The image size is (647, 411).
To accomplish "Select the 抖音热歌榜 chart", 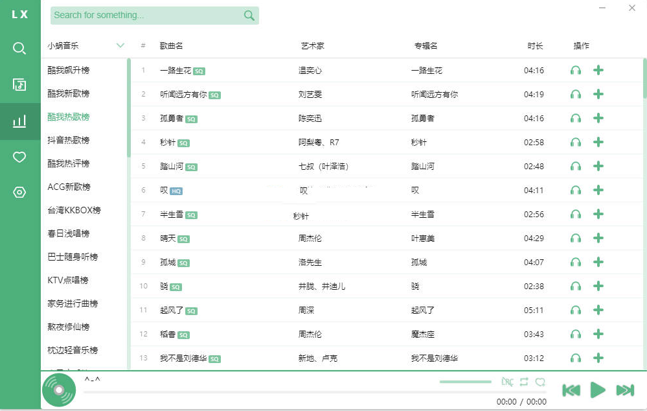I will coord(69,140).
